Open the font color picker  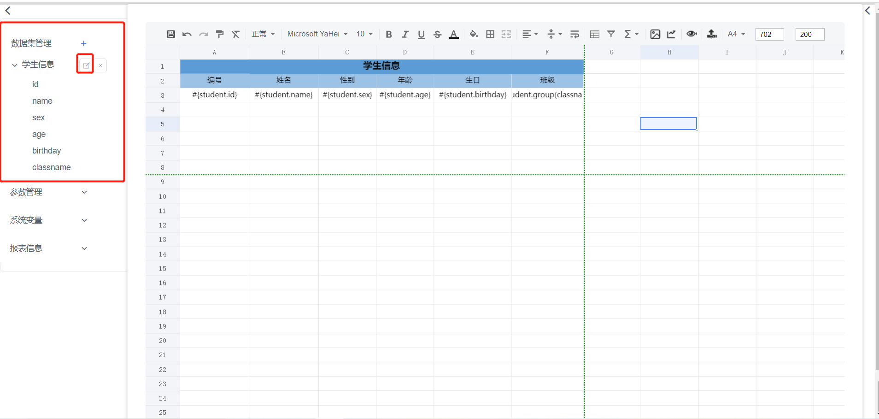coord(454,34)
